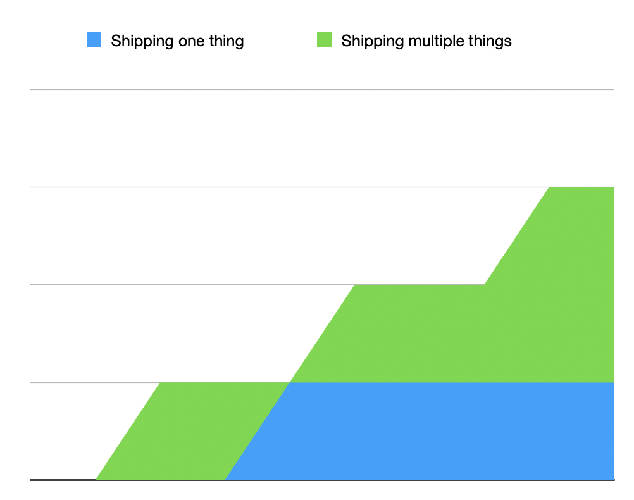This screenshot has height=500, width=634.
Task: Select the "Shipping one thing" legend label
Action: (177, 41)
